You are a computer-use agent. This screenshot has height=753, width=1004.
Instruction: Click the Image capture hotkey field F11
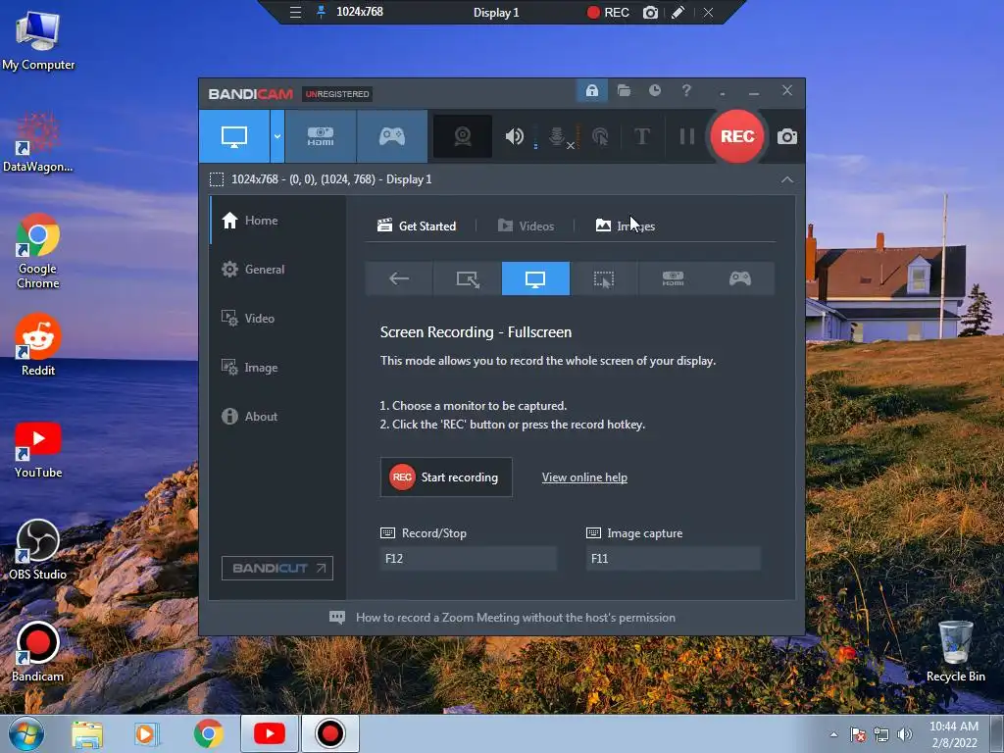pos(674,558)
